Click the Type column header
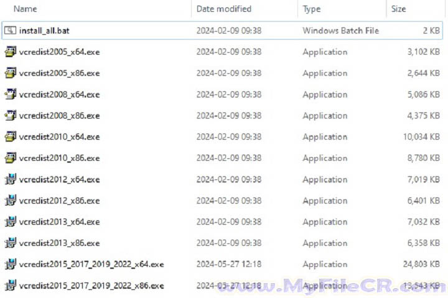Screen dimensions: 448x298 point(312,9)
